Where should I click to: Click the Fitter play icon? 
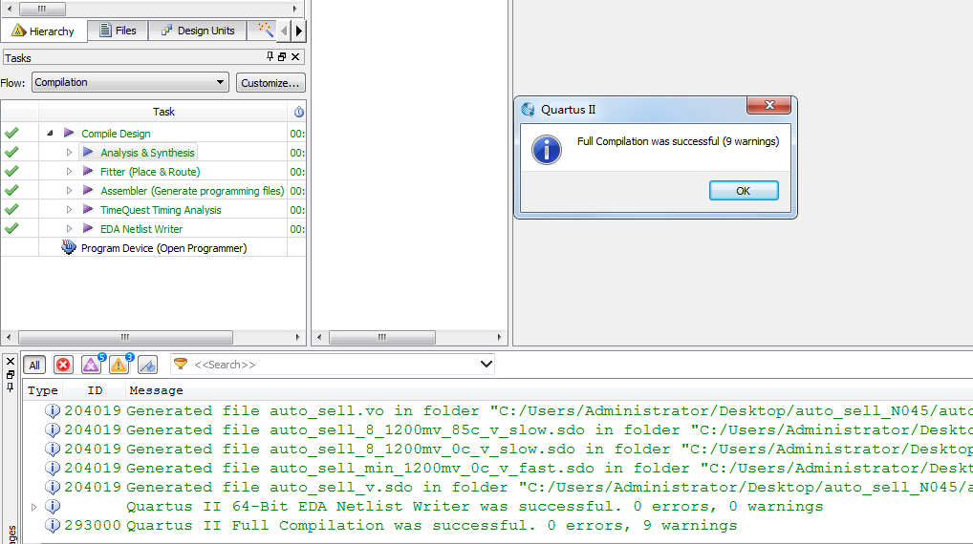click(88, 171)
